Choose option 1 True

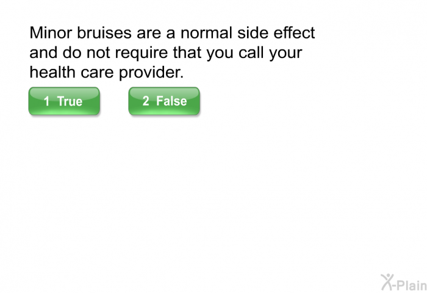64,101
